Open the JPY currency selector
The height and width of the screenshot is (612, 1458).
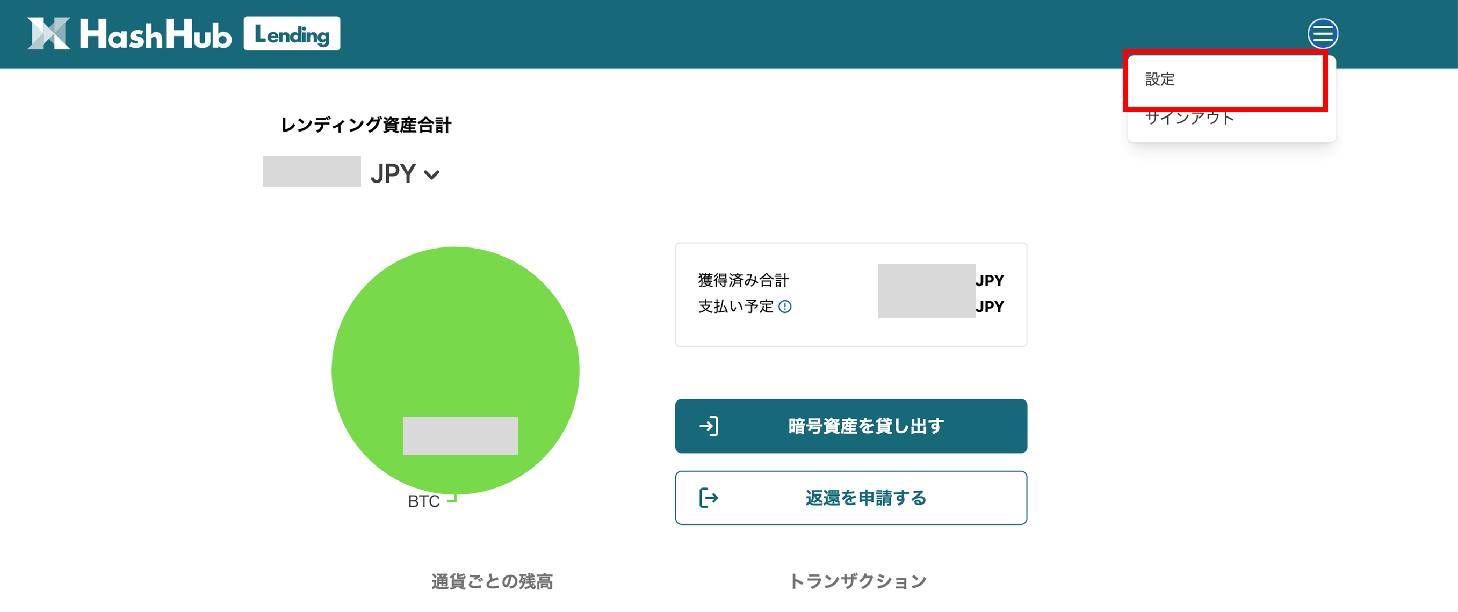click(405, 173)
